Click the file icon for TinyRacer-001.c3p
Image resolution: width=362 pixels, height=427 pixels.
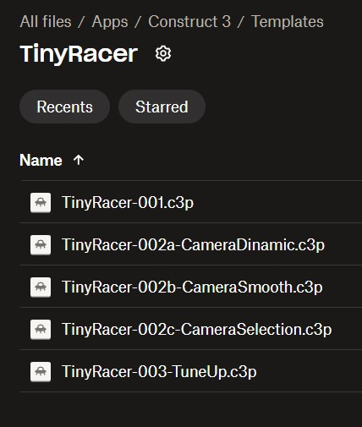tap(41, 203)
